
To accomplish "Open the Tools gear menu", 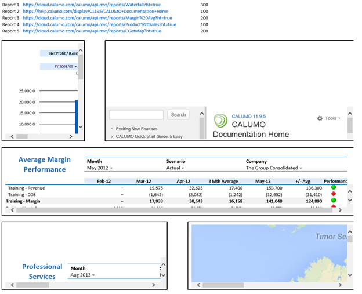I will [328, 118].
